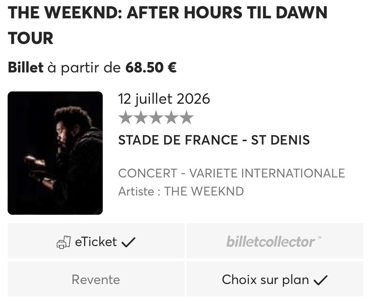Click Concert - Variete Internationale category text
Screen dimensions: 371x297
[231, 173]
